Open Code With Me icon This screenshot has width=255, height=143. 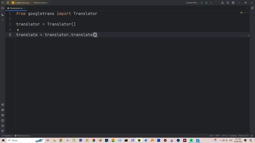(222, 3)
